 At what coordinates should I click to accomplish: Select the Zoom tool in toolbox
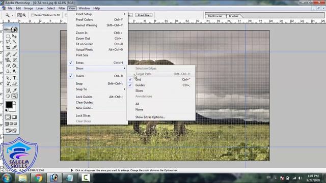click(x=14, y=96)
